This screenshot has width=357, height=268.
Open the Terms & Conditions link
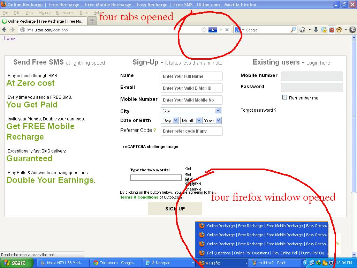click(x=139, y=197)
